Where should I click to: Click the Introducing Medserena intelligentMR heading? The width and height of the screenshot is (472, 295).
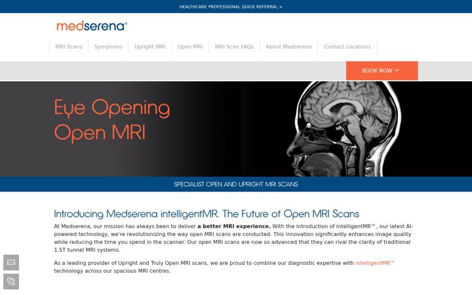[x=206, y=214]
